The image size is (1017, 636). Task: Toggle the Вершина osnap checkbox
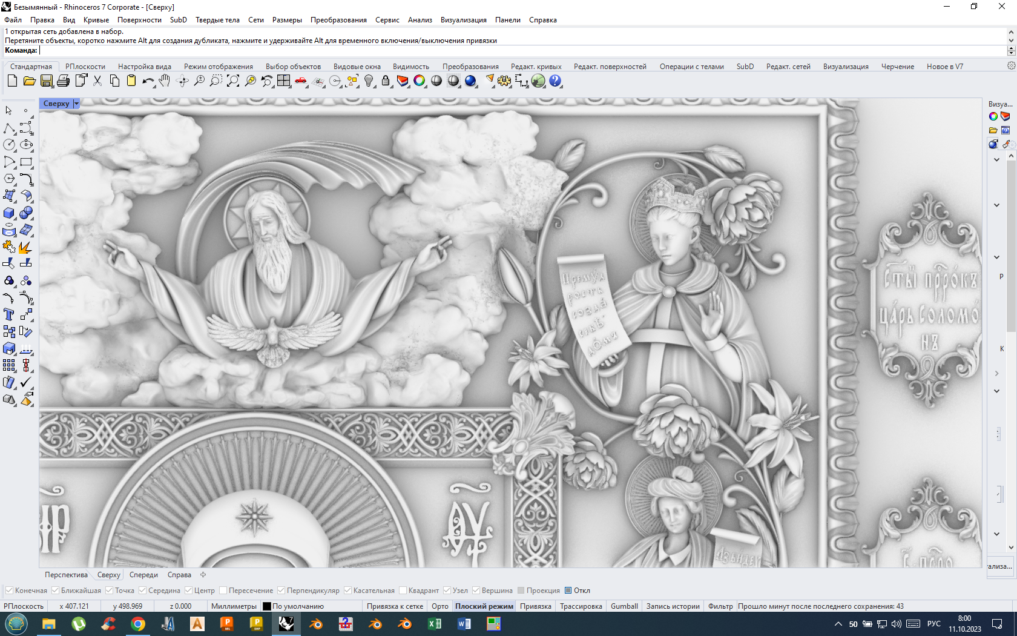click(x=476, y=591)
